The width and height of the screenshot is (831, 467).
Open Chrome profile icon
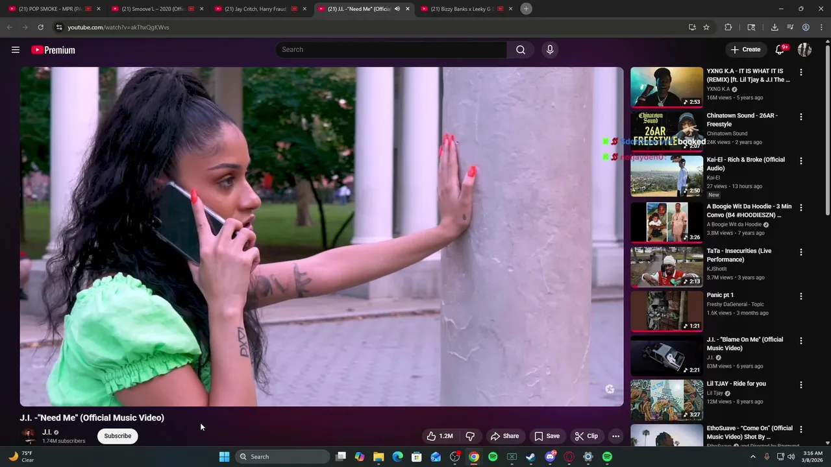(x=806, y=27)
